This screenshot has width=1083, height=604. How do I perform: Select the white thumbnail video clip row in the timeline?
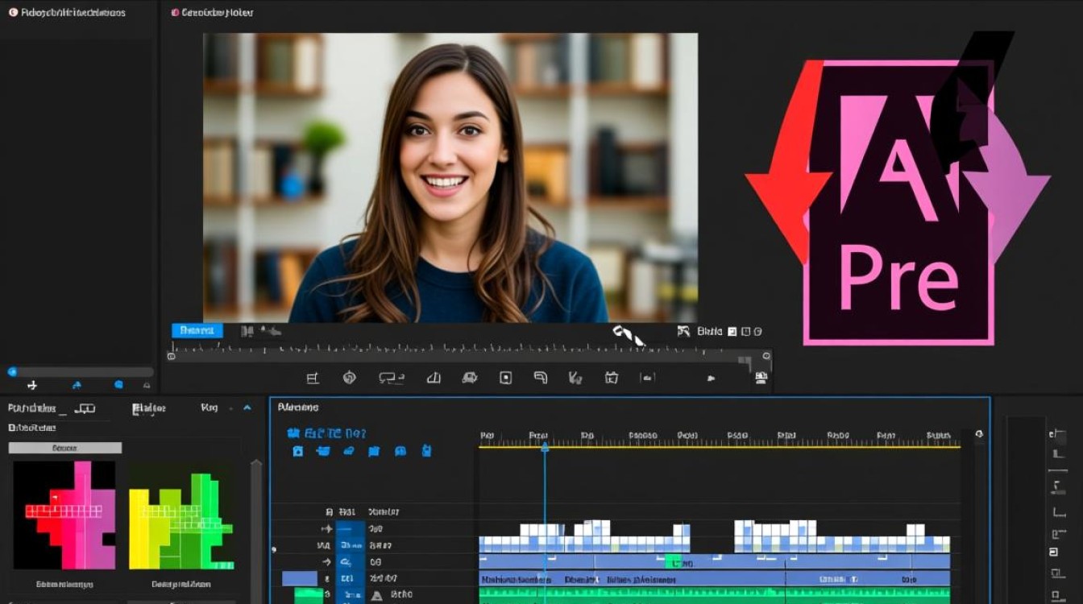tap(714, 537)
